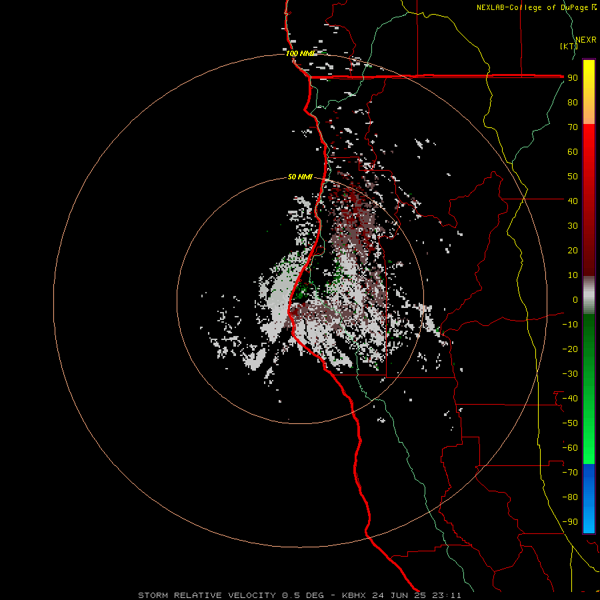
Task: Click the blue bottom segment of color bar
Action: pos(589,499)
